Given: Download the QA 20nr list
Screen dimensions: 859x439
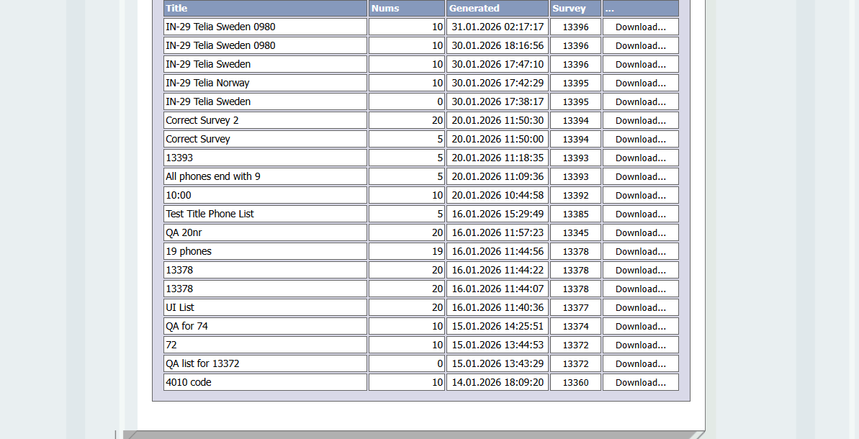Looking at the screenshot, I should click(640, 232).
